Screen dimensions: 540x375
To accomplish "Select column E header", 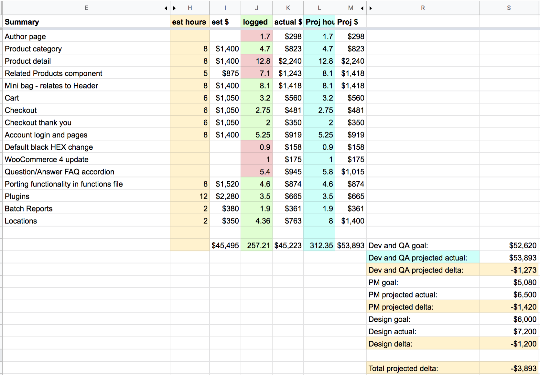I will (x=86, y=8).
